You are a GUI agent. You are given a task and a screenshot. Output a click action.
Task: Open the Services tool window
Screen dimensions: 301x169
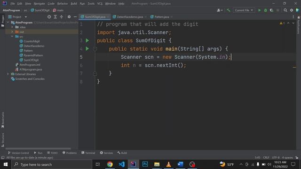click(106, 153)
